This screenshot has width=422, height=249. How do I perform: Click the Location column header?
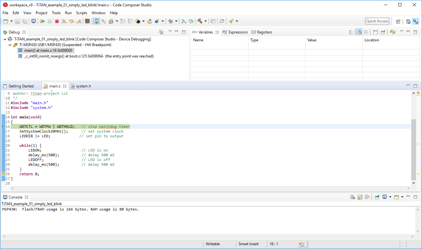pyautogui.click(x=391, y=40)
